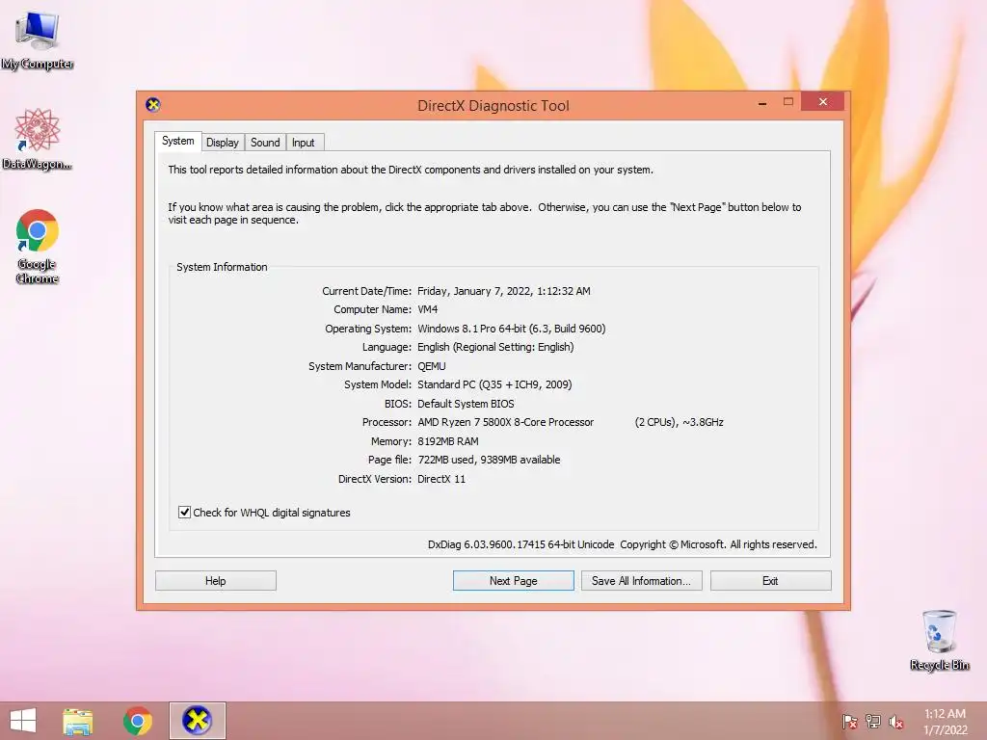Toggle Check for WHQL digital signatures

point(184,513)
